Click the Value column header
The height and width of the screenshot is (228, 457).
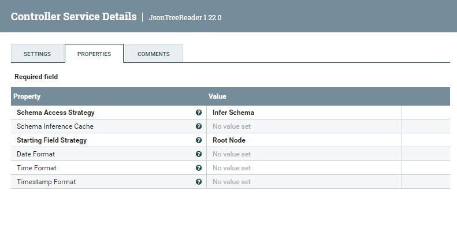click(x=217, y=96)
